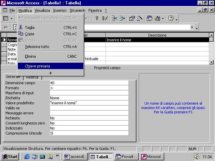The width and height of the screenshot is (215, 161).
Task: Open the Finestra menu
Action: pyautogui.click(x=95, y=10)
